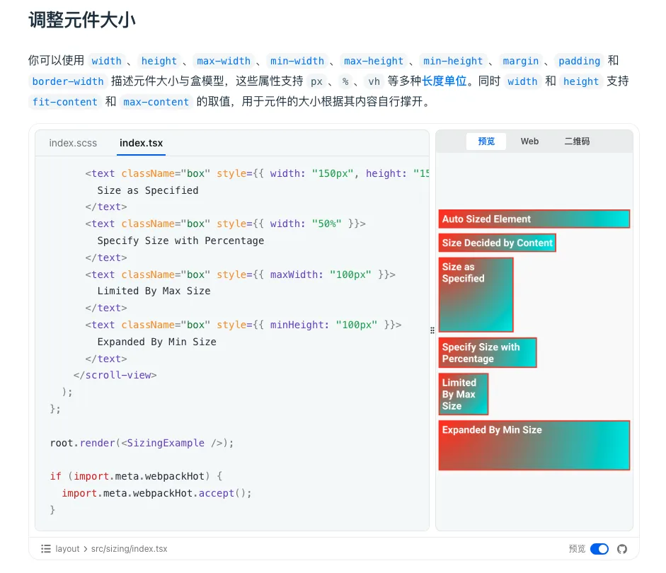Switch to the Web tab
This screenshot has width=666, height=573.
[x=529, y=141]
